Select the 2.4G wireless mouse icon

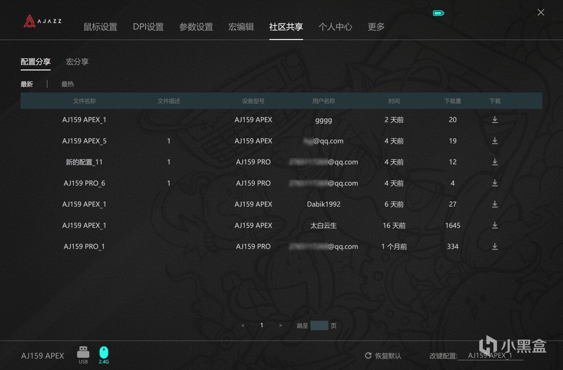click(x=104, y=355)
